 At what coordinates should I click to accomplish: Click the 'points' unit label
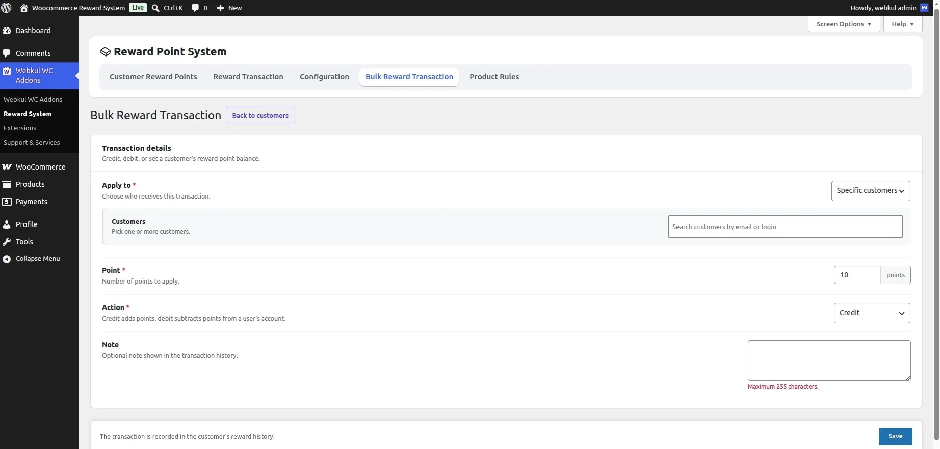pos(896,275)
